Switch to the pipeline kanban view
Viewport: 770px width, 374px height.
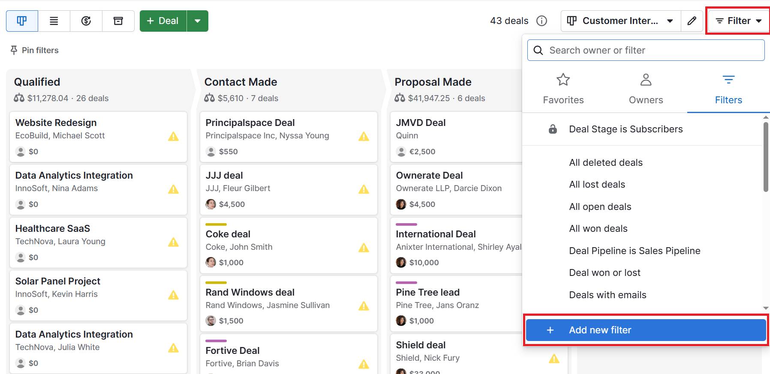click(22, 21)
